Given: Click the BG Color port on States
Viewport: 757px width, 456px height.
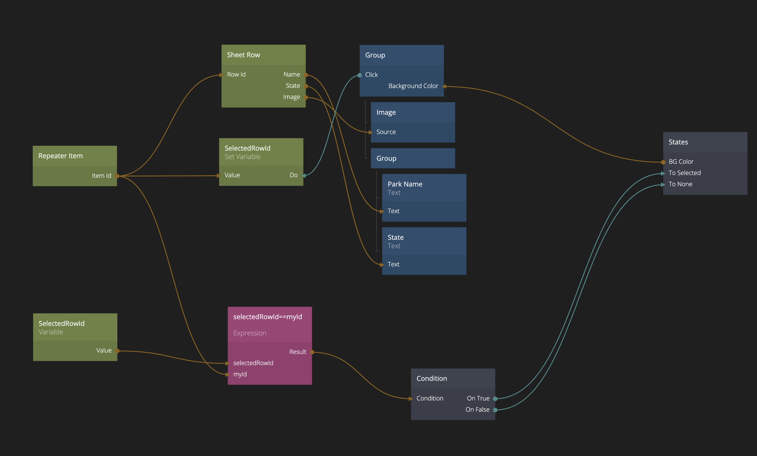Looking at the screenshot, I should [663, 162].
